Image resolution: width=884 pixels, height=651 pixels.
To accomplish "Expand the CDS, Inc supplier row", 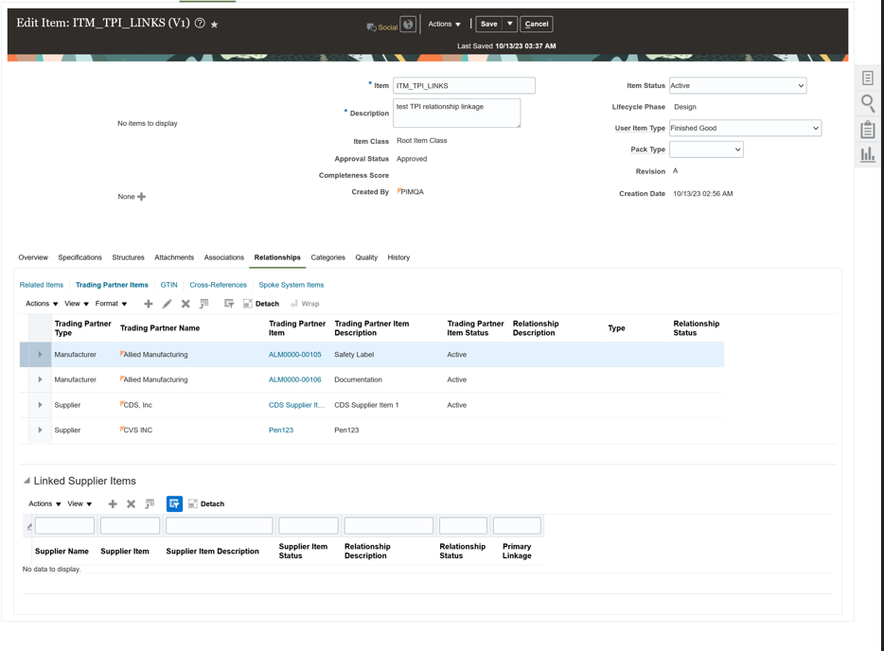I will pos(40,405).
